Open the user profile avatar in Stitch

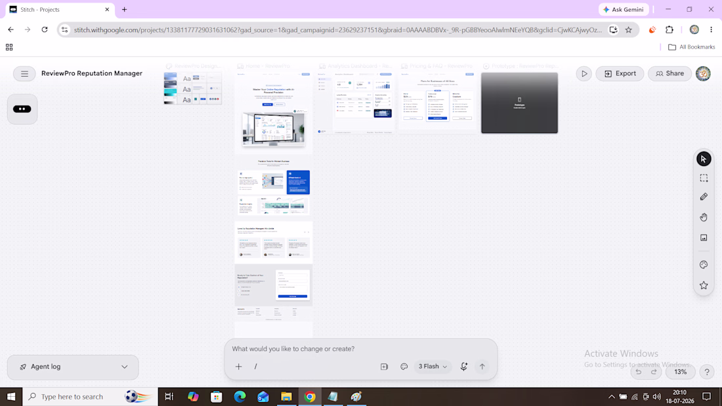pos(703,73)
